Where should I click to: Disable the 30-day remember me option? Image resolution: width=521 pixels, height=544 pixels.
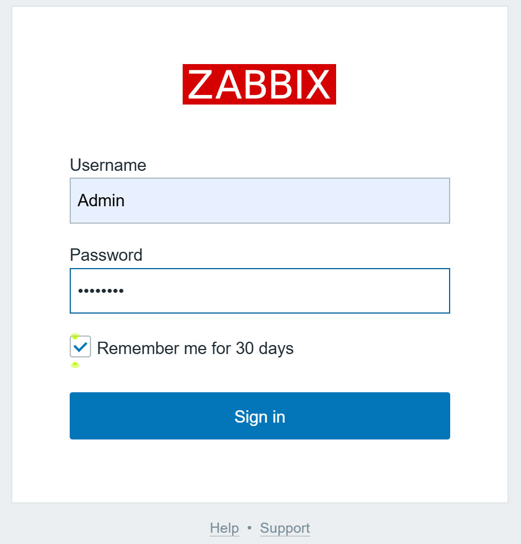coord(80,347)
